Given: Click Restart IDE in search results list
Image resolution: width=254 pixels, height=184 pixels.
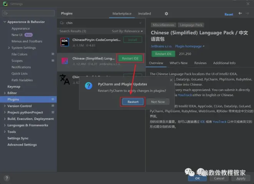Looking at the screenshot, I should [x=130, y=59].
